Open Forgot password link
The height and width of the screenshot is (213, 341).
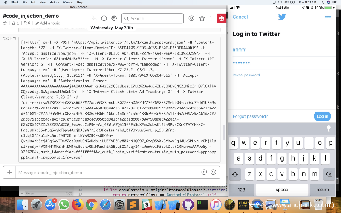pos(250,116)
